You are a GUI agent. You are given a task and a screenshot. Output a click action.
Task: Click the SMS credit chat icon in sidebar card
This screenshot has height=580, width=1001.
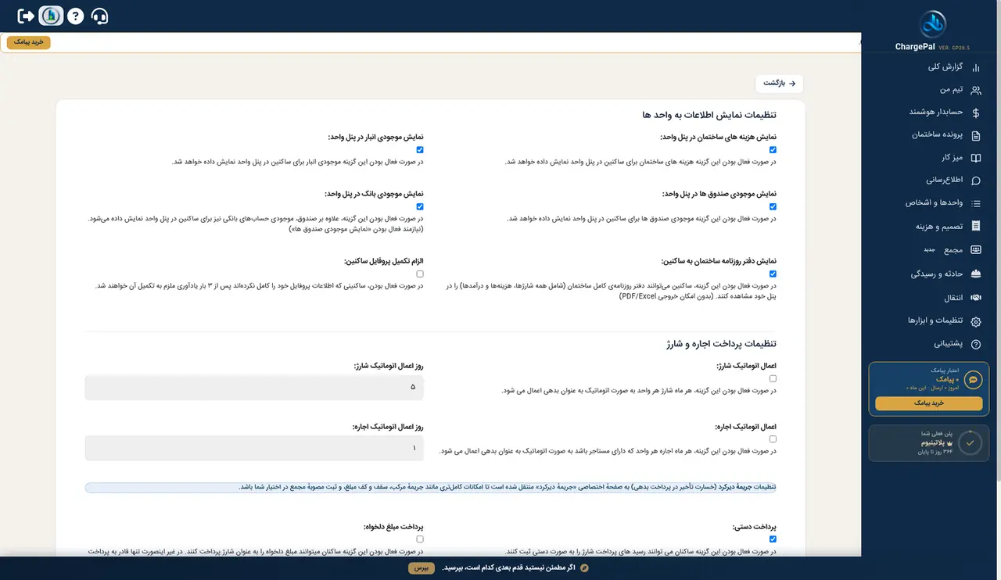tap(973, 379)
